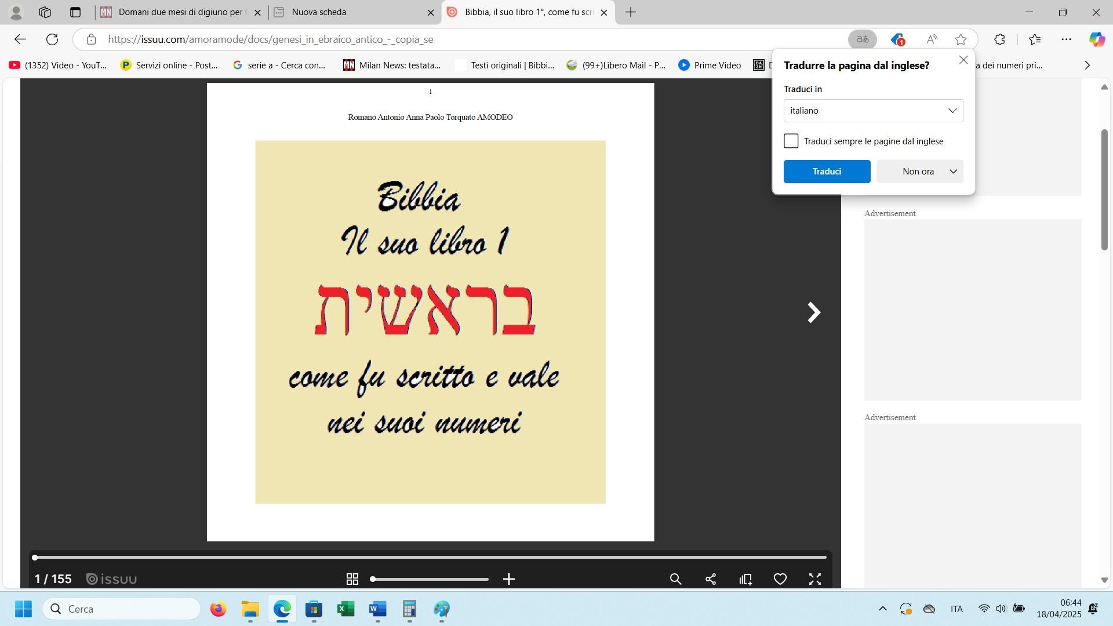Click the add-to-stack icon in viewer toolbar

tap(745, 579)
